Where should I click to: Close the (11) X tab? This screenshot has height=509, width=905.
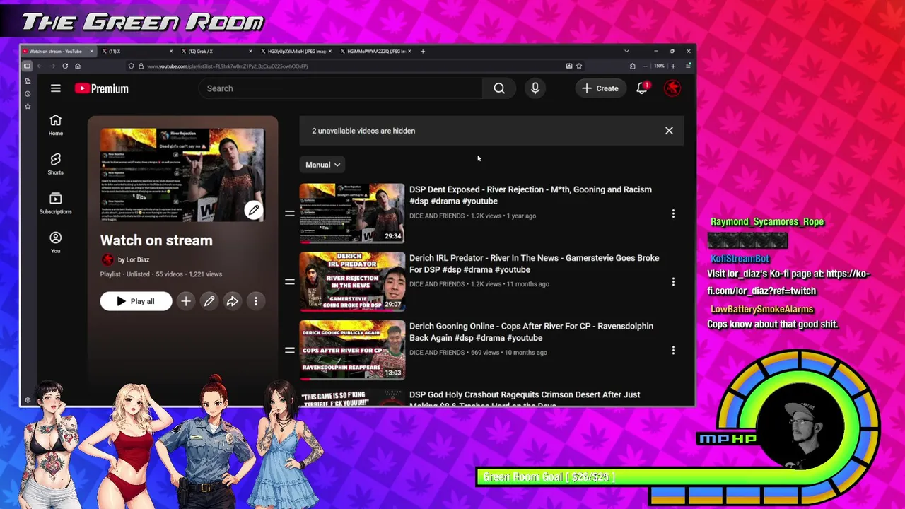(171, 51)
